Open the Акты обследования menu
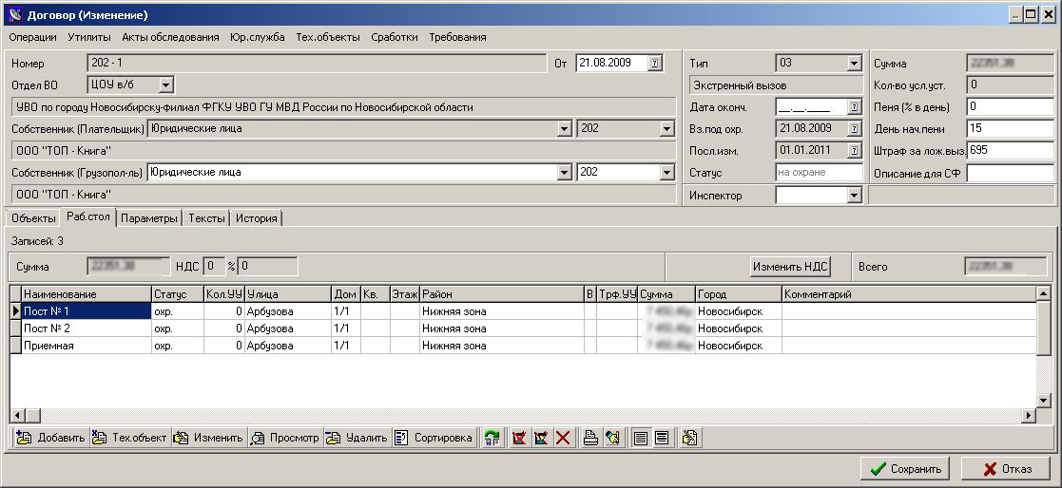The image size is (1062, 488). coord(171,37)
